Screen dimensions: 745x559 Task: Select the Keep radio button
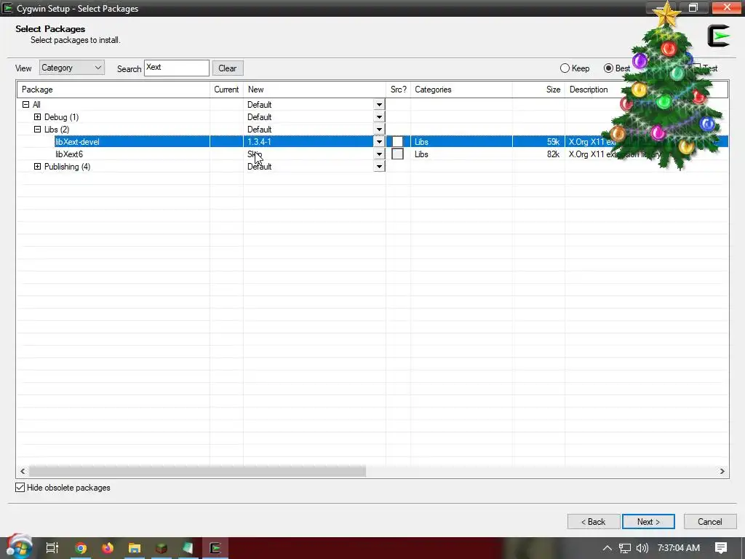[565, 68]
